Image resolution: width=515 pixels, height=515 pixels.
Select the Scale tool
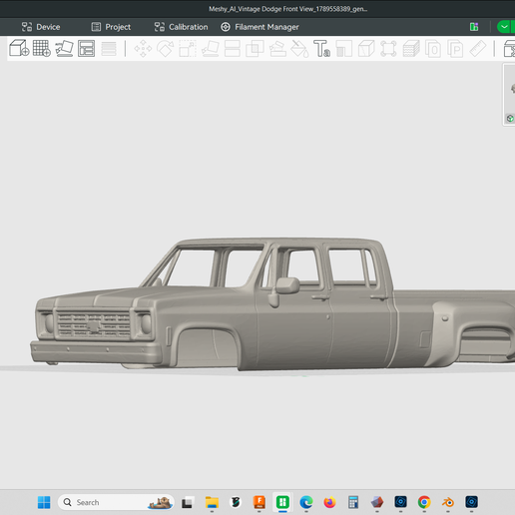pyautogui.click(x=188, y=49)
